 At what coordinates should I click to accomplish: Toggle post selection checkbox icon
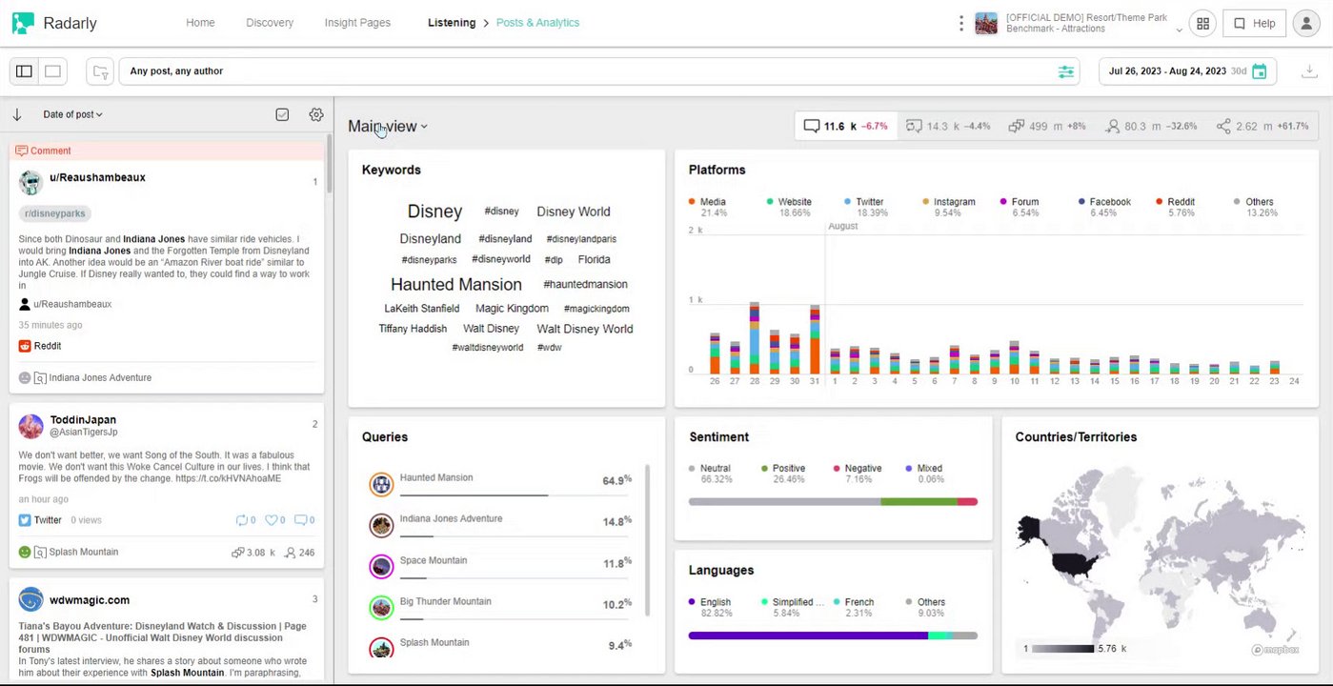[x=282, y=114]
